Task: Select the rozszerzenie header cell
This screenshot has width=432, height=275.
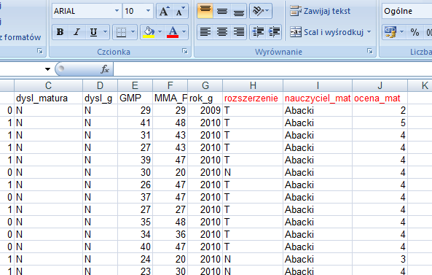Action: (253, 98)
